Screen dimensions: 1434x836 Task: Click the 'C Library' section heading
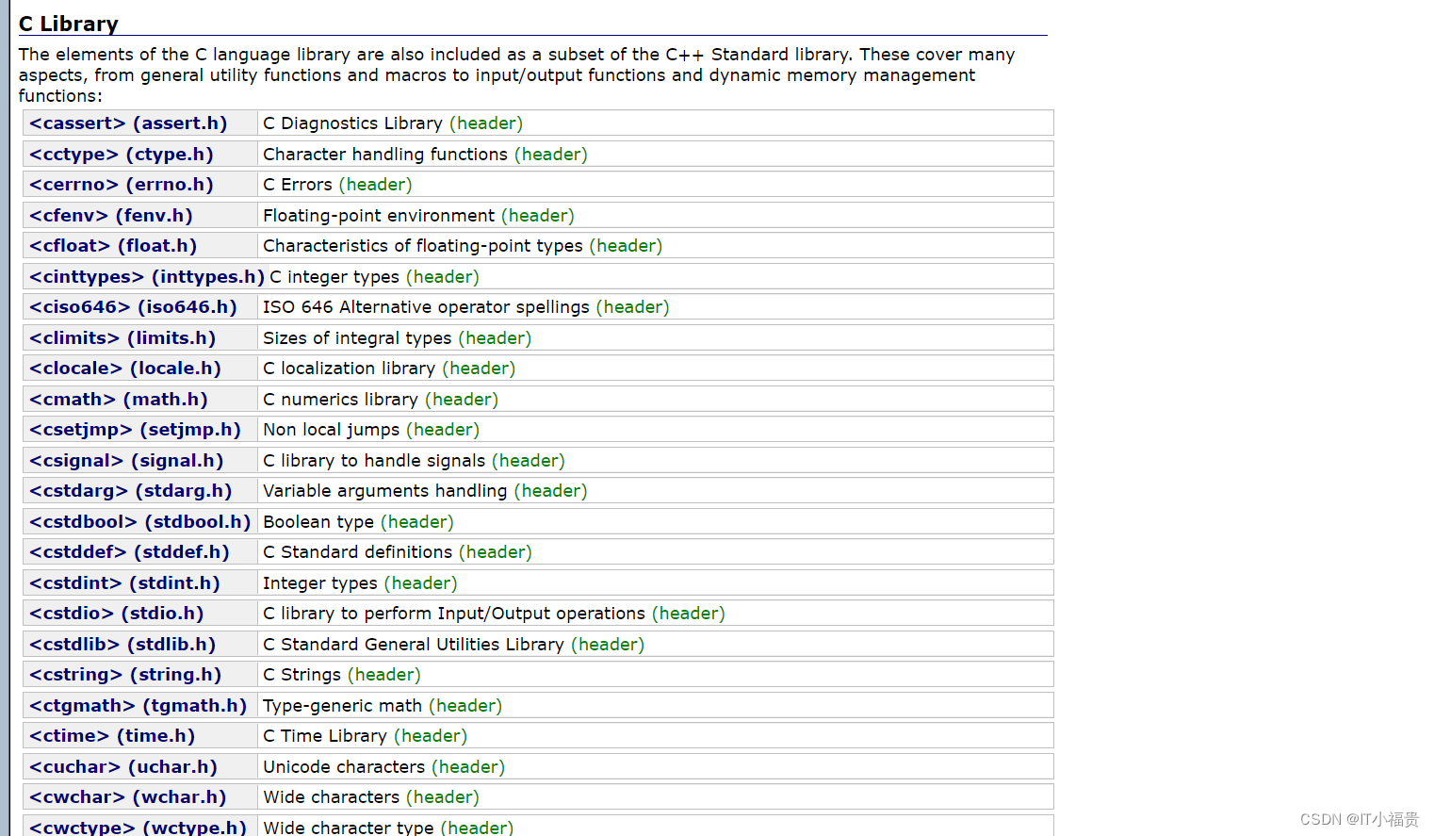[x=69, y=24]
